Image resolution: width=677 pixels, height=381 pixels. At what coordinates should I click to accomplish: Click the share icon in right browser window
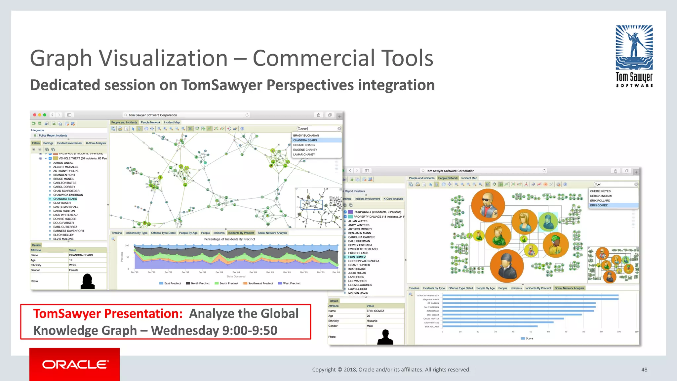point(616,171)
